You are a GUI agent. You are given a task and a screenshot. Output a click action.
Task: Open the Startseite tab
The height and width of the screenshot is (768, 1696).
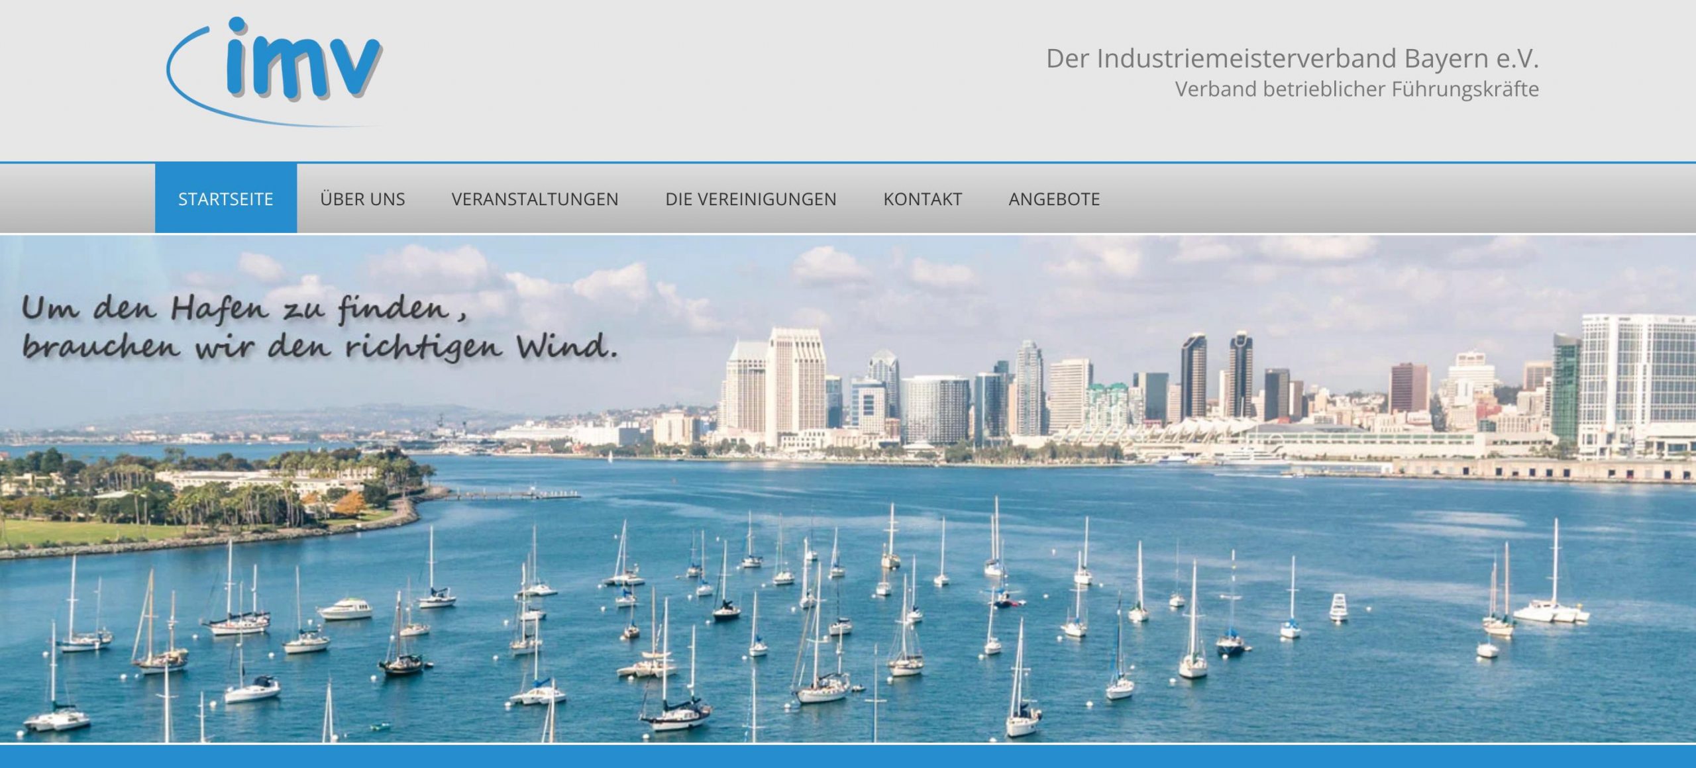(x=225, y=199)
